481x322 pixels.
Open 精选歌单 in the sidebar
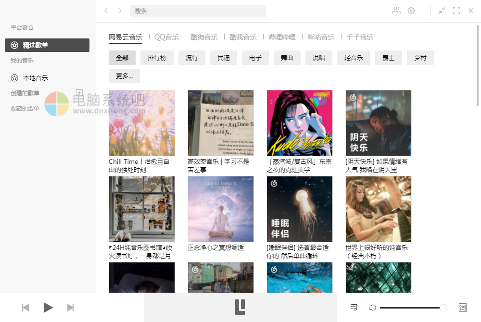47,45
